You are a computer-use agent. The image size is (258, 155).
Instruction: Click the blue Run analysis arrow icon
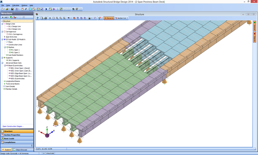click(x=46, y=9)
